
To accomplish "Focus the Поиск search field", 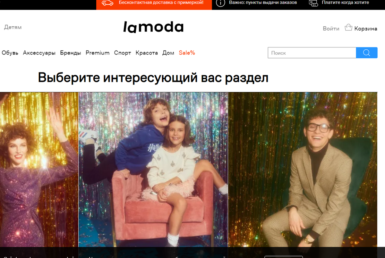I will (312, 53).
